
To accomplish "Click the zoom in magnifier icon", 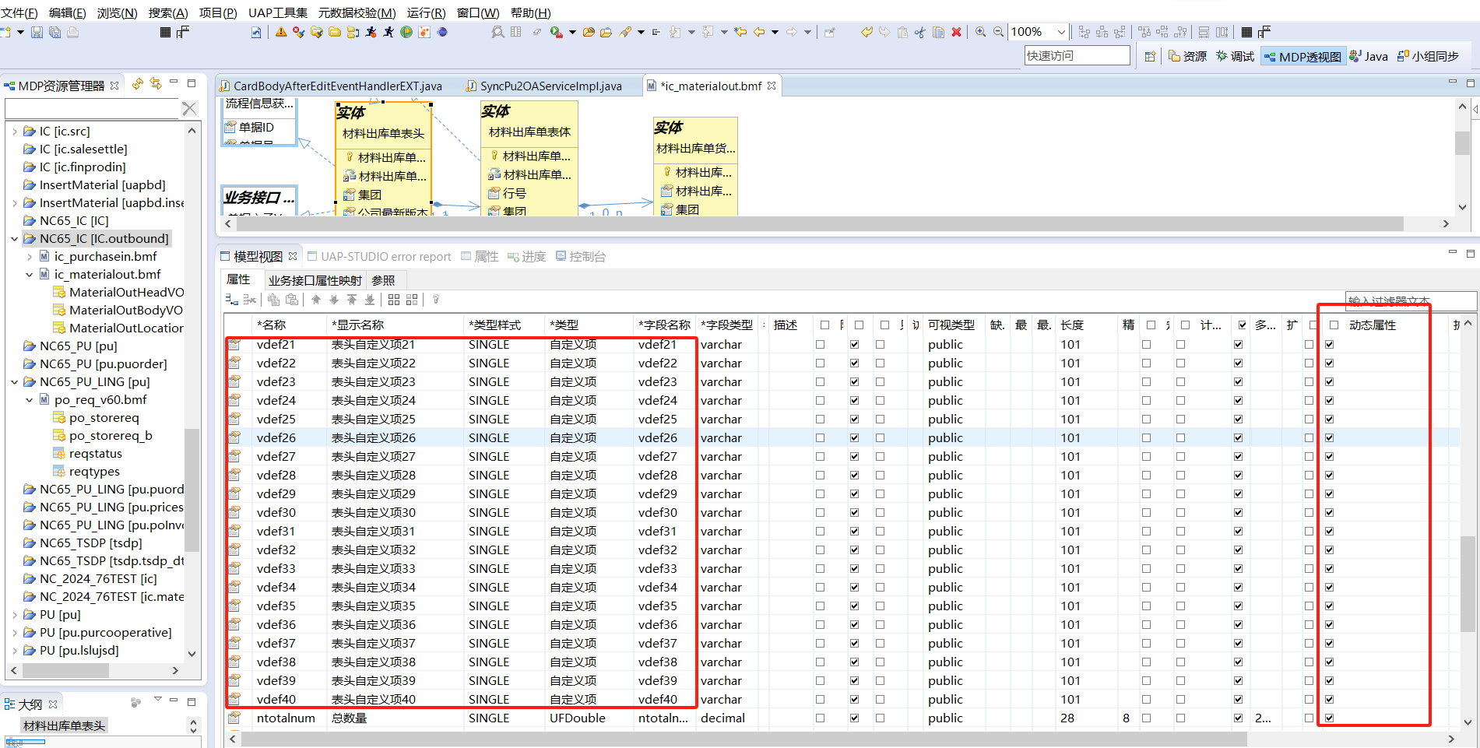I will [981, 32].
